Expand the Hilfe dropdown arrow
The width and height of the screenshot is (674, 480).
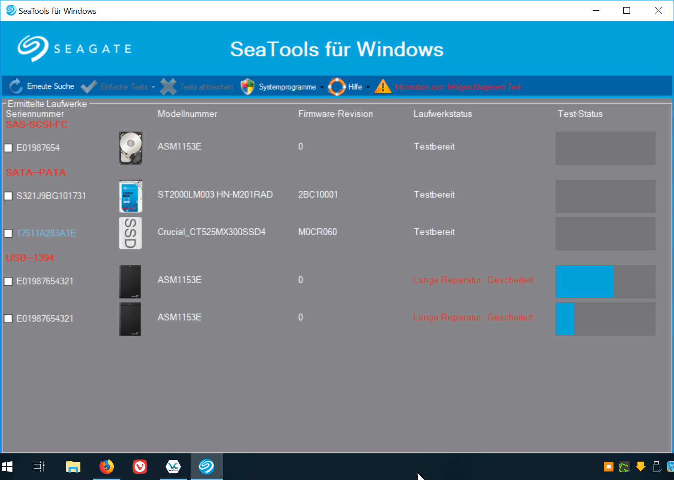pyautogui.click(x=368, y=87)
